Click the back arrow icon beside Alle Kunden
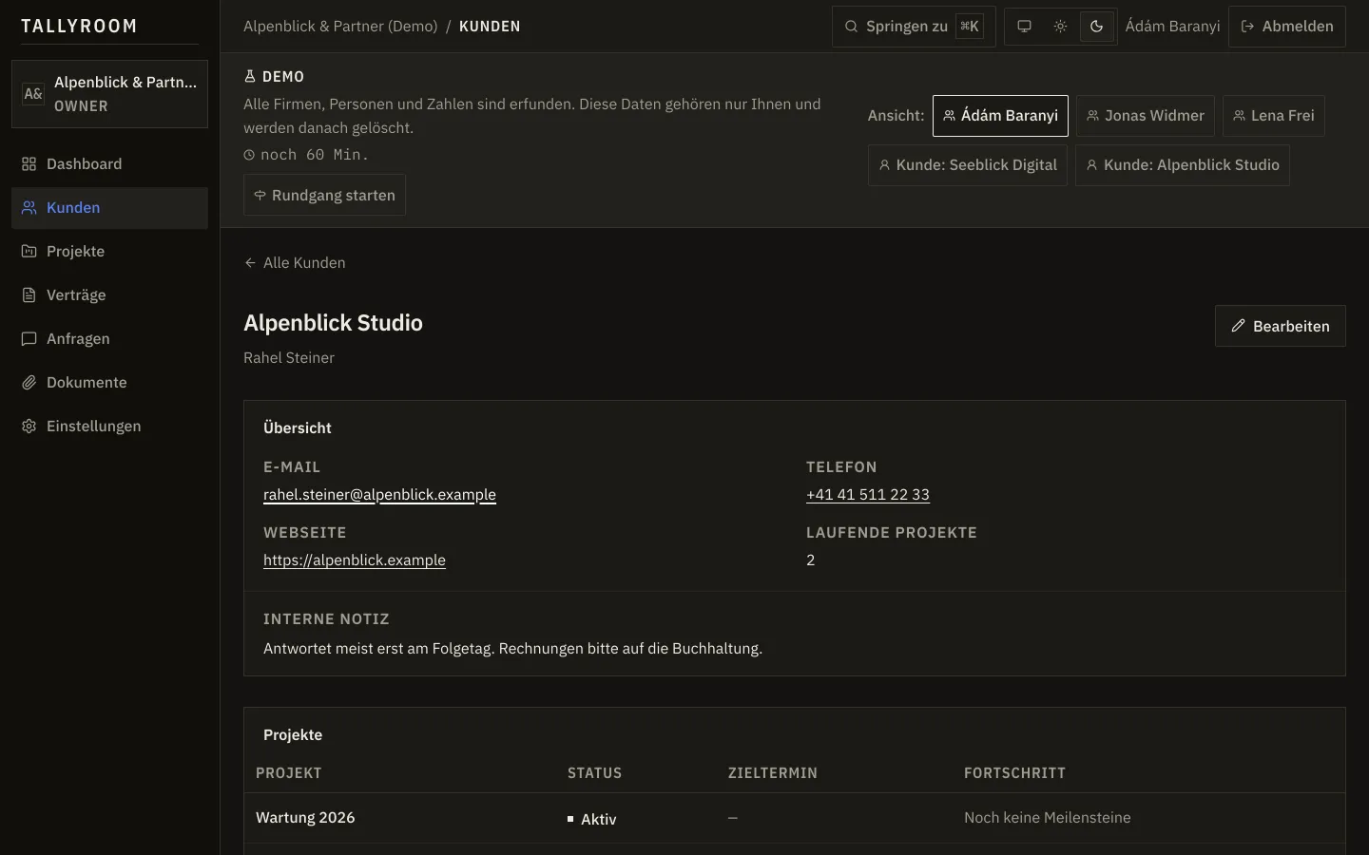1369x855 pixels. 250,263
